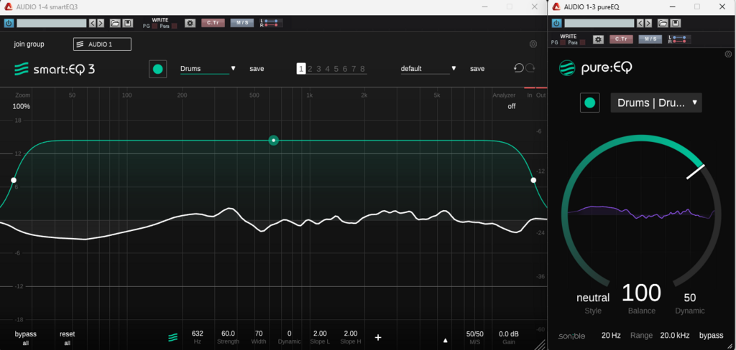Open the AUDIO 1 group selector
This screenshot has width=736, height=350.
pos(102,44)
